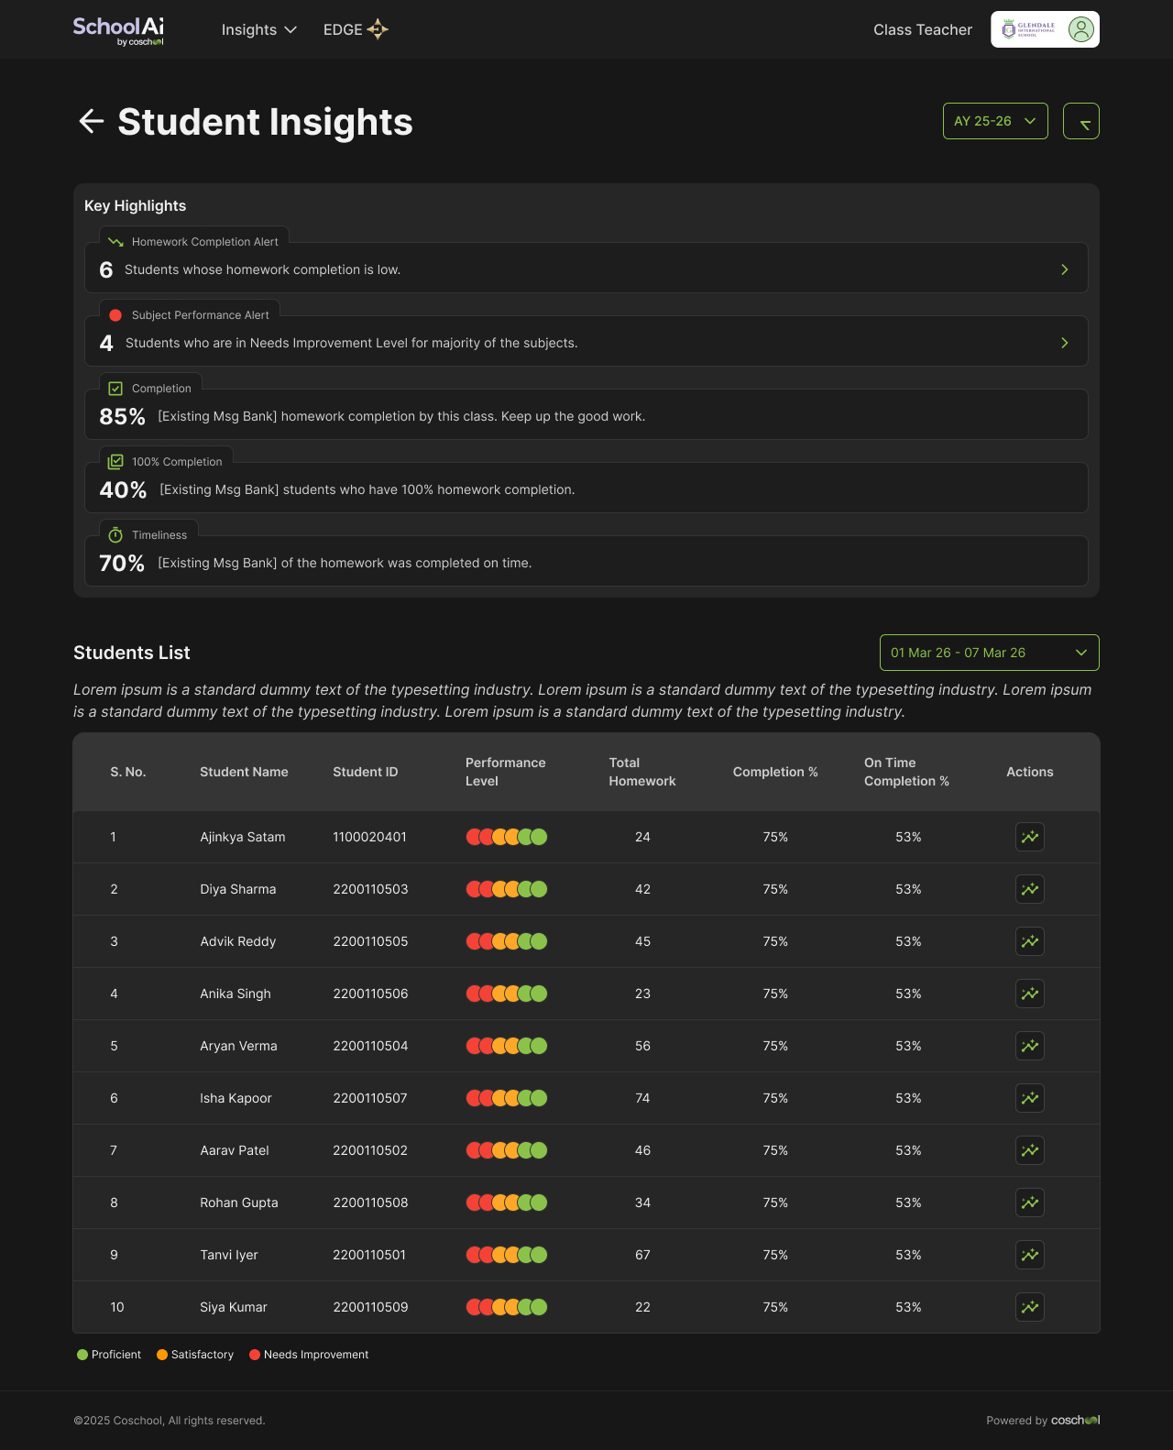The width and height of the screenshot is (1173, 1450).
Task: Expand the Subject Performance Alert chevron
Action: click(1065, 343)
